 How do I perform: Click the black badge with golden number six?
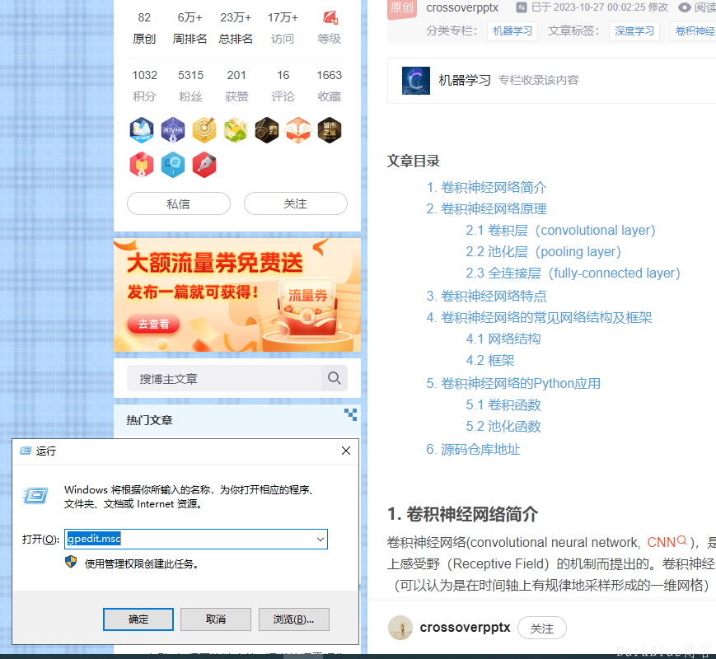tap(267, 130)
